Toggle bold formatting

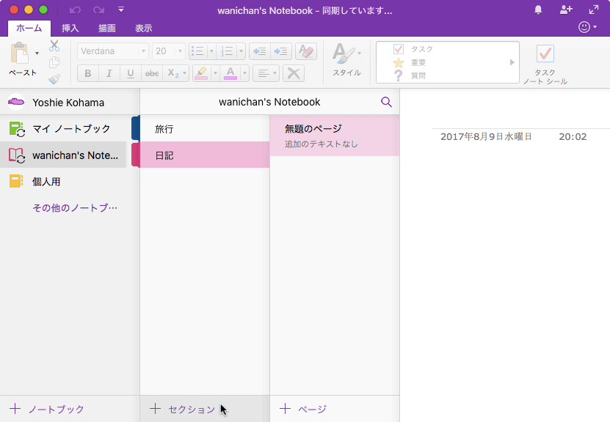coord(88,73)
